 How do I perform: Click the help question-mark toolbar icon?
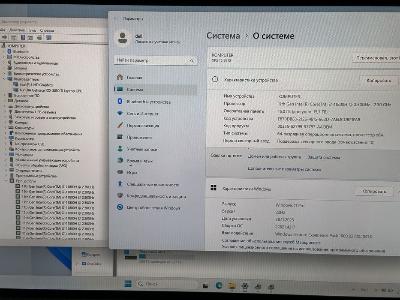pos(23,38)
